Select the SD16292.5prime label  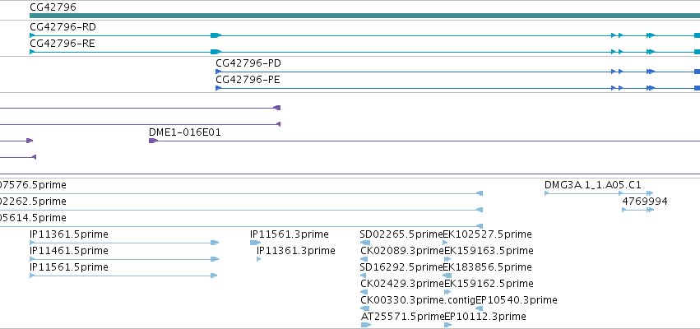pos(401,267)
